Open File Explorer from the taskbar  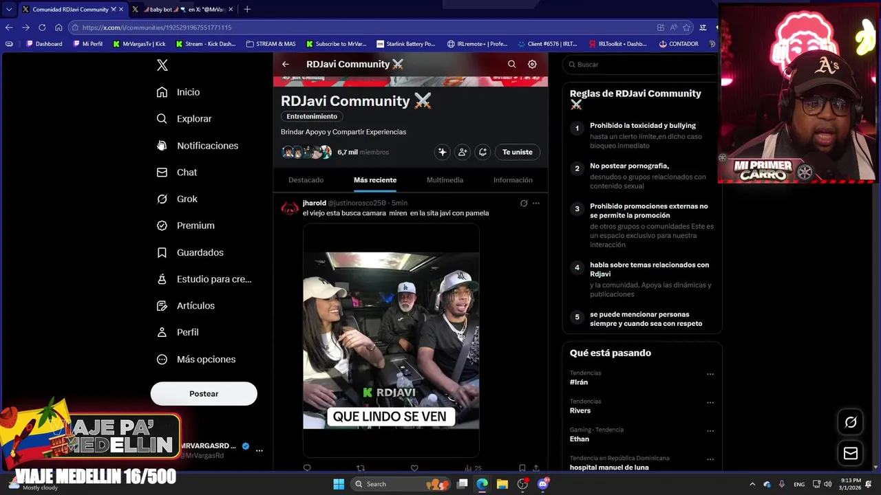tap(502, 484)
